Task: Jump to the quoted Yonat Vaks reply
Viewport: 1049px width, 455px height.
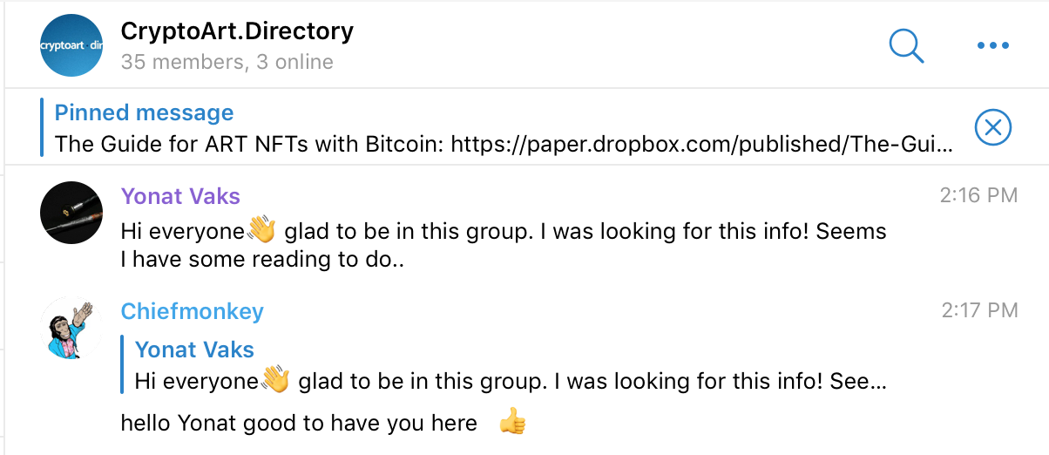Action: 511,365
